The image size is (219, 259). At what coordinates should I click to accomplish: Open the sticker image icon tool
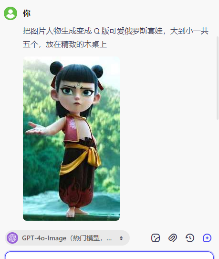156,238
